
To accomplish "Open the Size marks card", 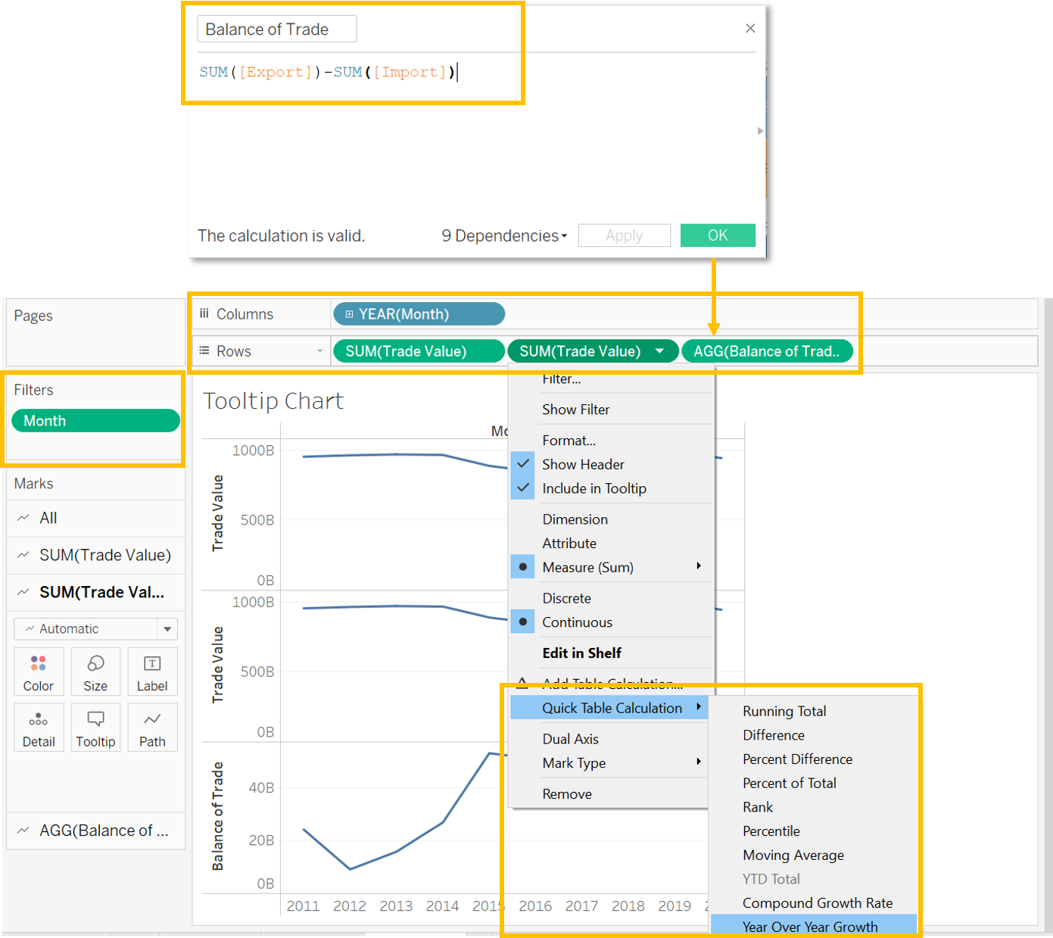I will coord(95,672).
